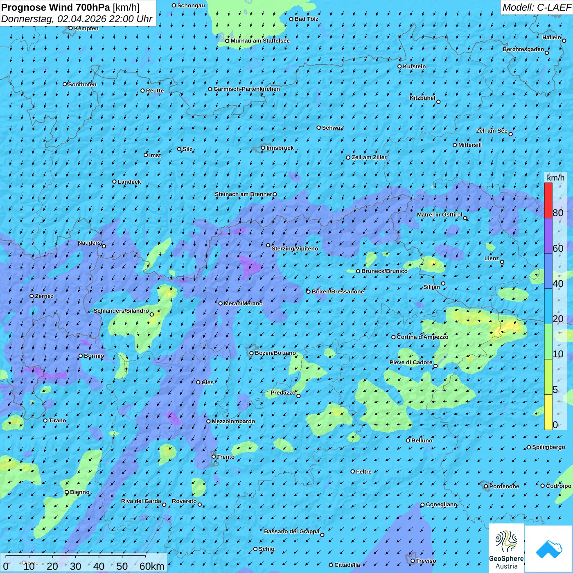Click the 'Garmisch-Partenkirchen' label

click(x=247, y=89)
